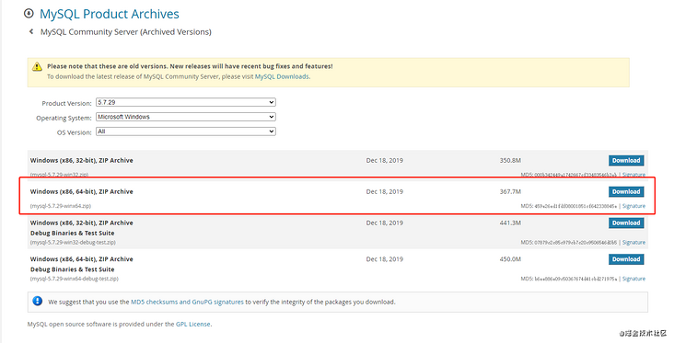This screenshot has width=674, height=343.
Task: Click the back chevron before MySQL Community Server
Action: pos(31,32)
